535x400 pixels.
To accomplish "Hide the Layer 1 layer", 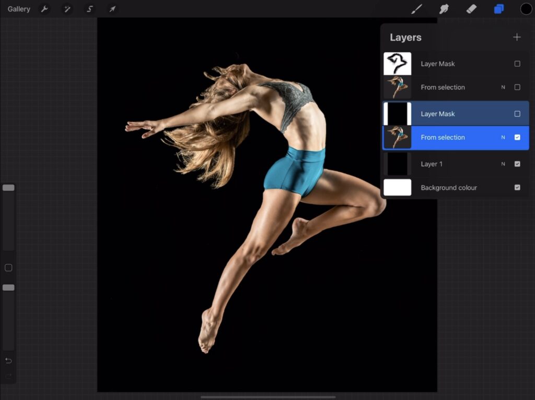I will click(x=517, y=164).
